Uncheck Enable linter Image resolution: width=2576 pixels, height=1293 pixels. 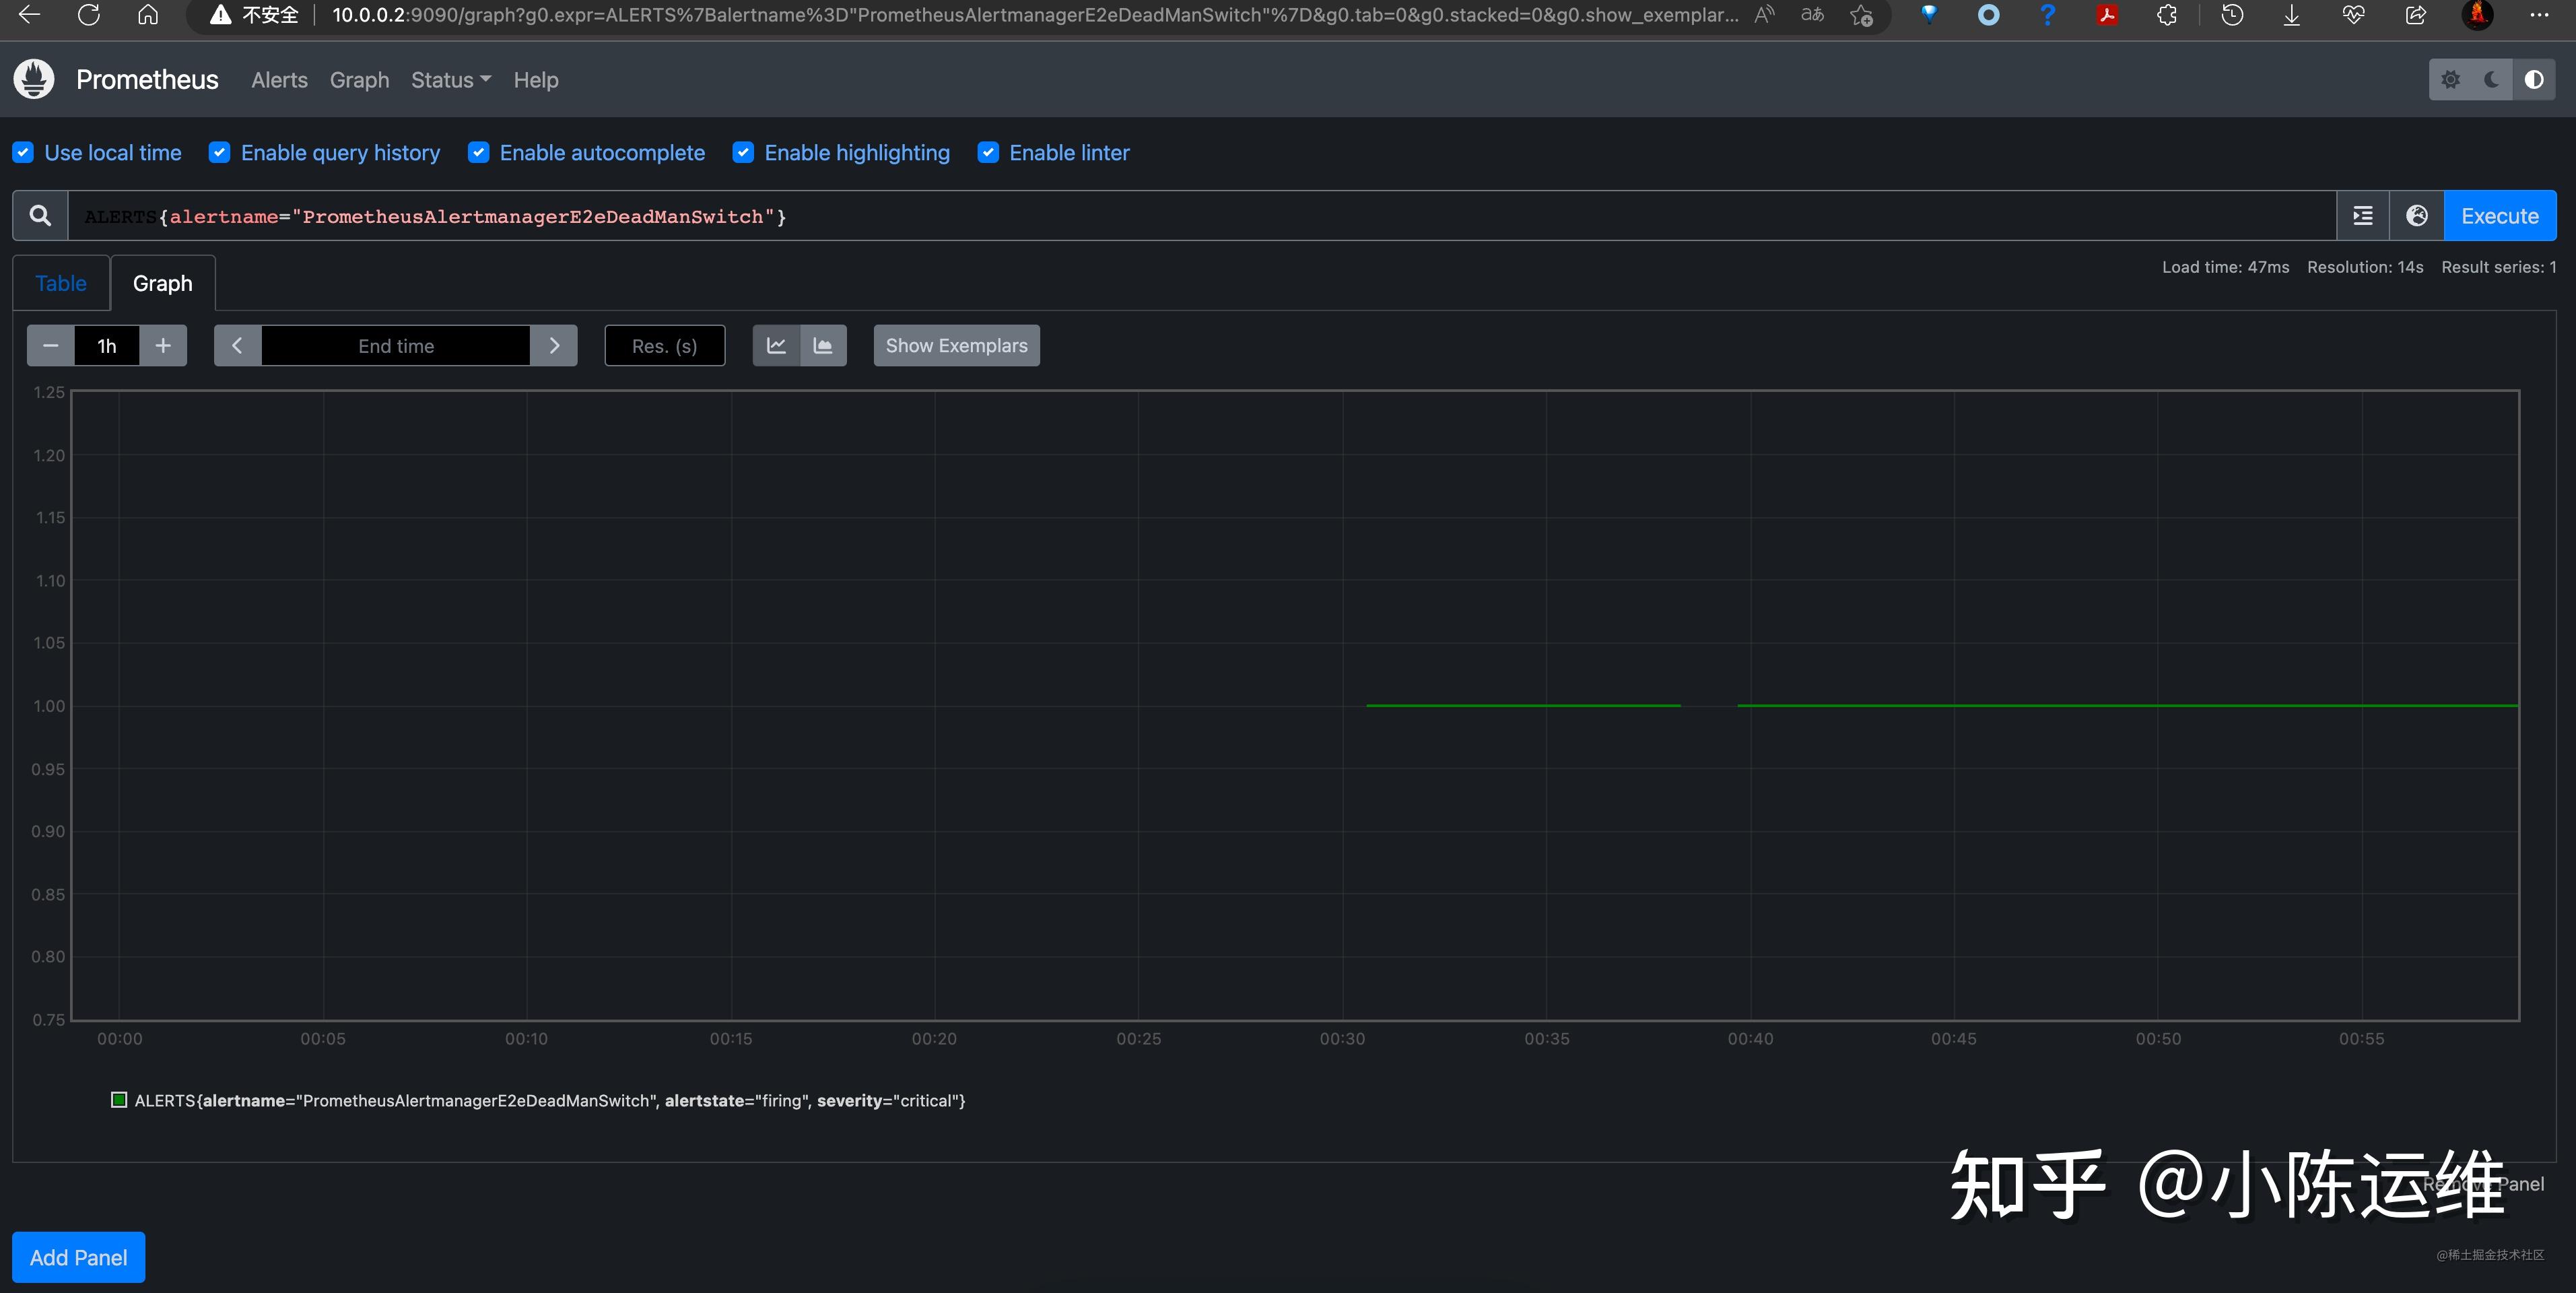(988, 152)
